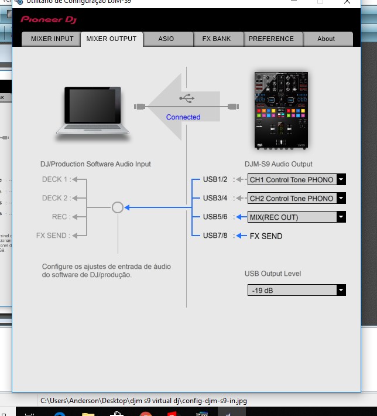Click the 'Configure os ajustes de entrada' description
377x416 pixels.
tap(107, 271)
